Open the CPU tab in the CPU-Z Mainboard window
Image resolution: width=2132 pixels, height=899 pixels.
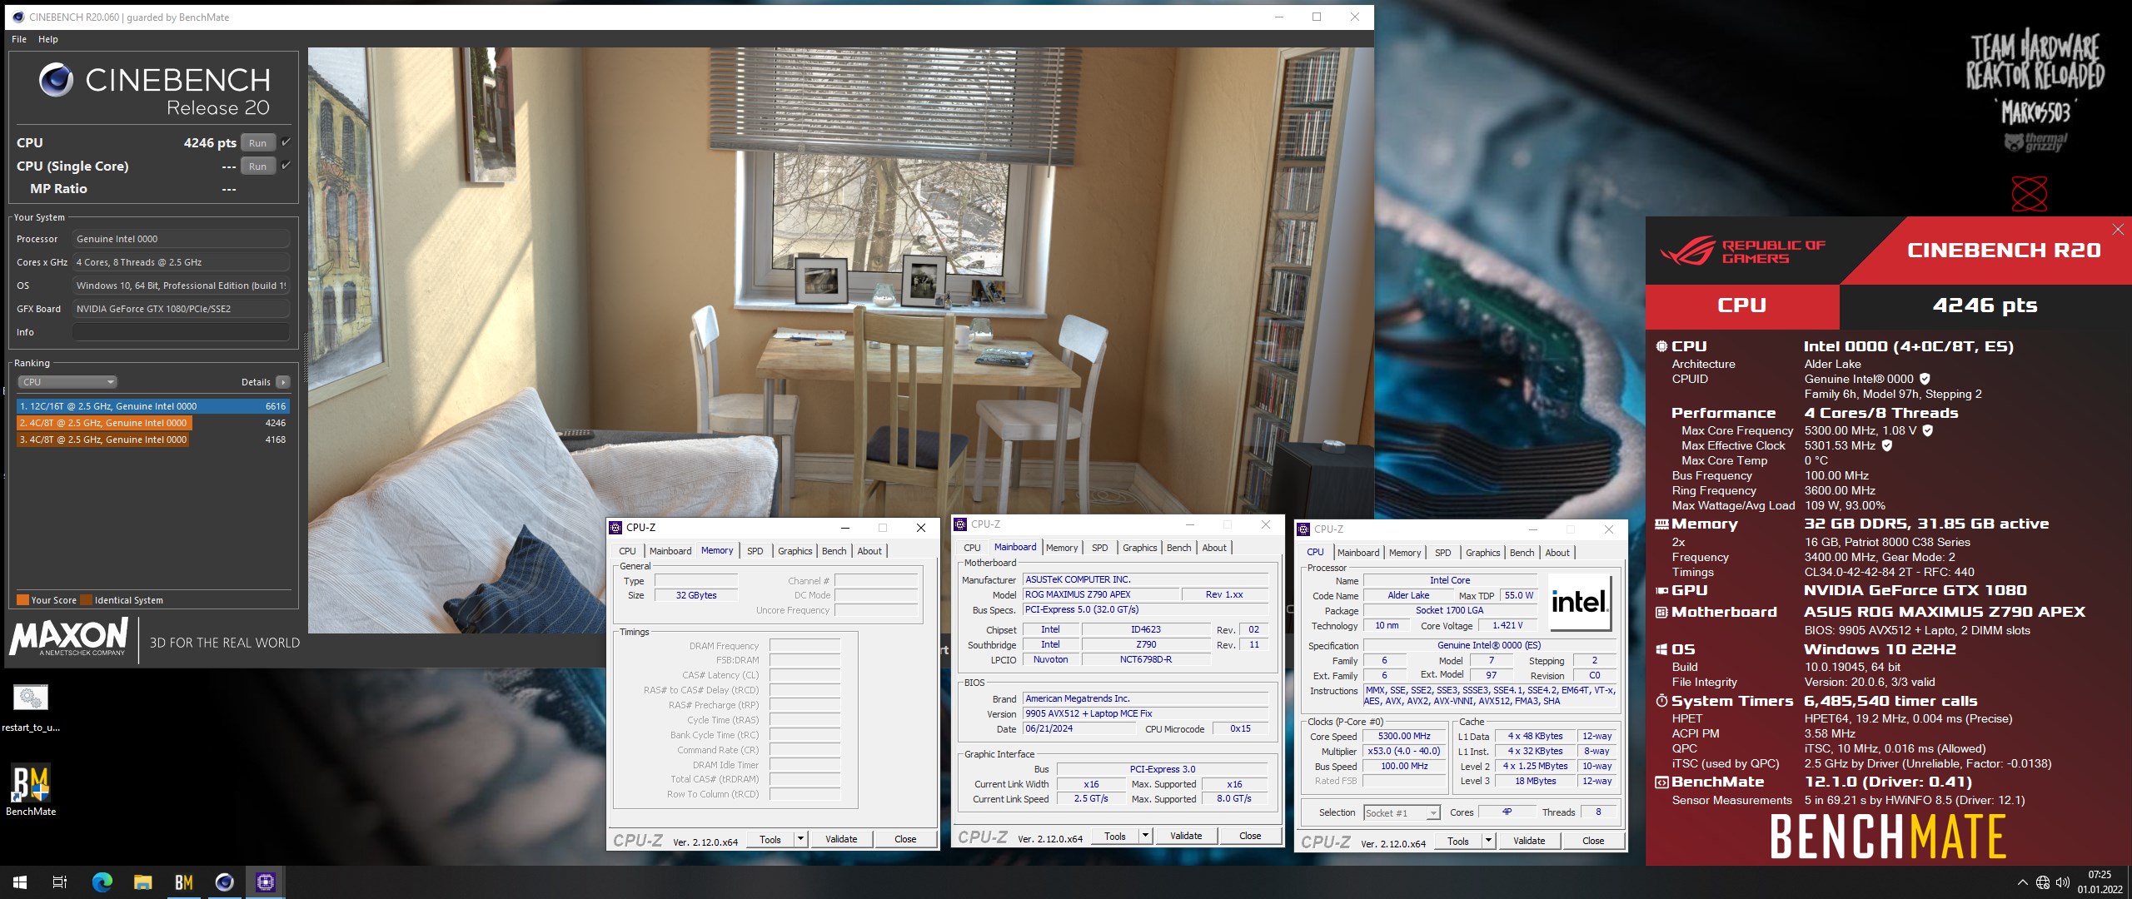click(972, 548)
